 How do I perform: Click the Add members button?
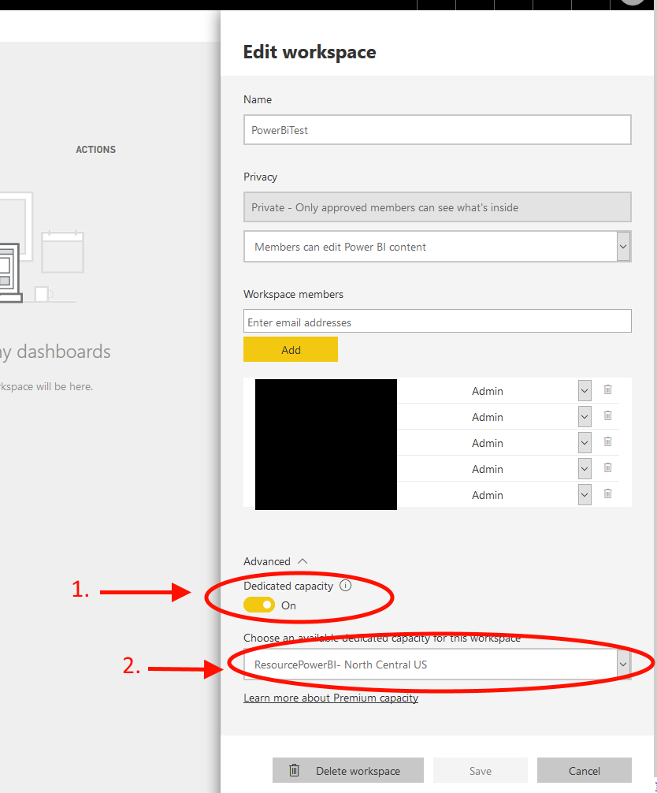(x=291, y=349)
